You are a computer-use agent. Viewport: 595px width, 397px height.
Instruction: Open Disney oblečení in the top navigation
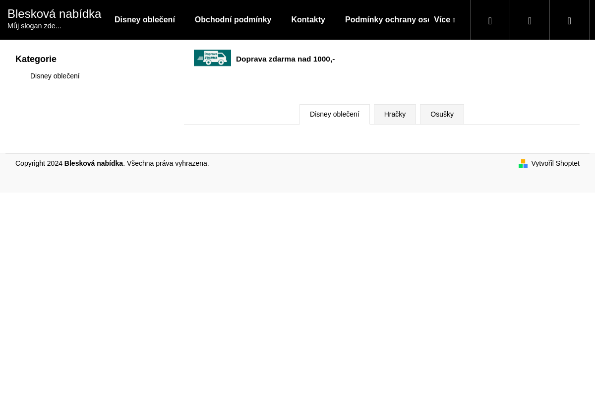pyautogui.click(x=145, y=20)
